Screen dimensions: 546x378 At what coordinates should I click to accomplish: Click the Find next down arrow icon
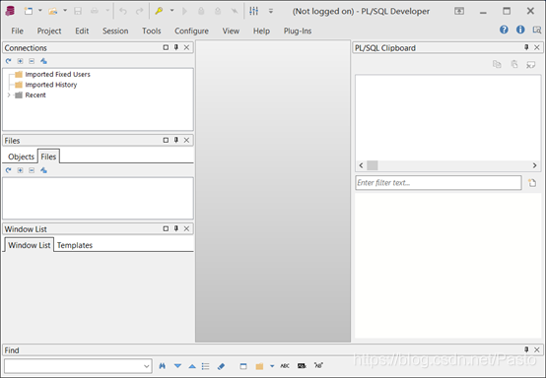point(177,366)
